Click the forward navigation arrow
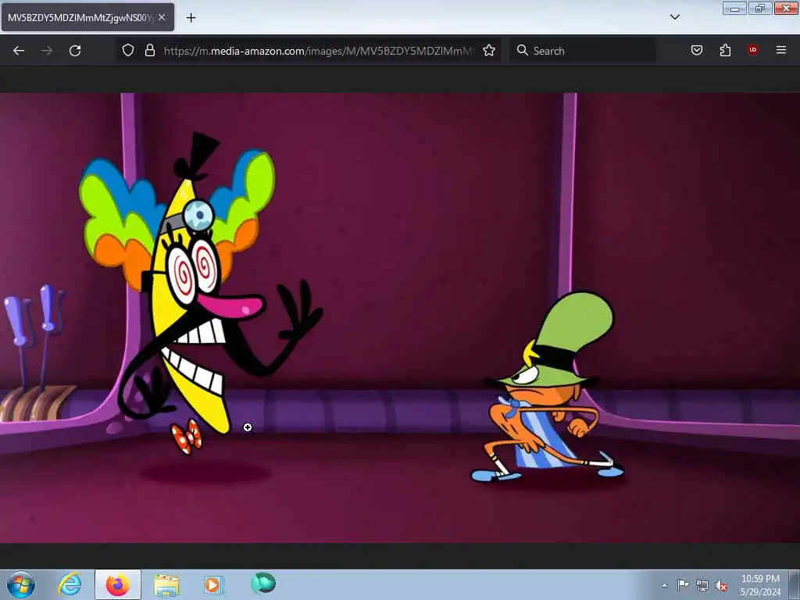800x600 pixels. [47, 51]
